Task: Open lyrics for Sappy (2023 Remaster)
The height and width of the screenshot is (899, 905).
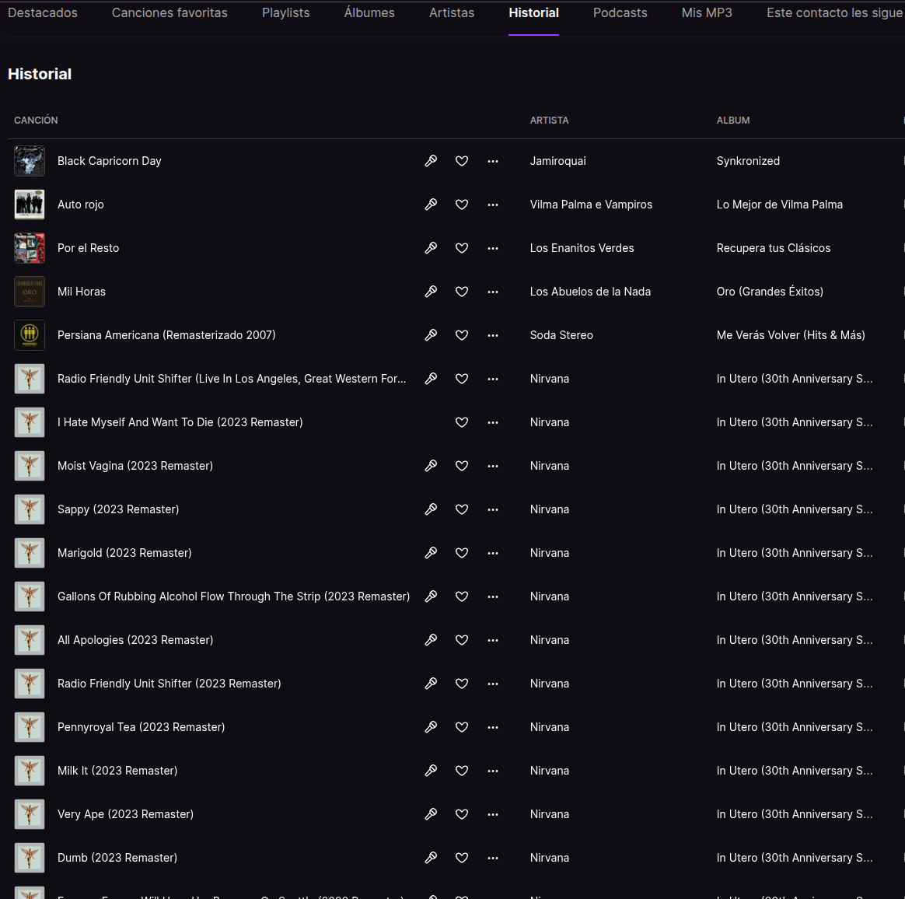Action: (x=431, y=509)
